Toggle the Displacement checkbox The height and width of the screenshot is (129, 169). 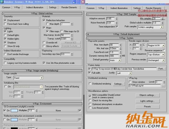[x=5, y=20]
